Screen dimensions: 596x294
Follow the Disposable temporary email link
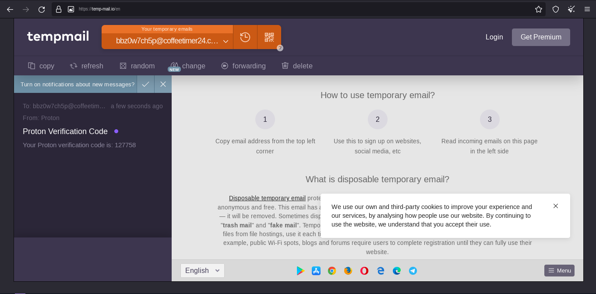pos(267,198)
